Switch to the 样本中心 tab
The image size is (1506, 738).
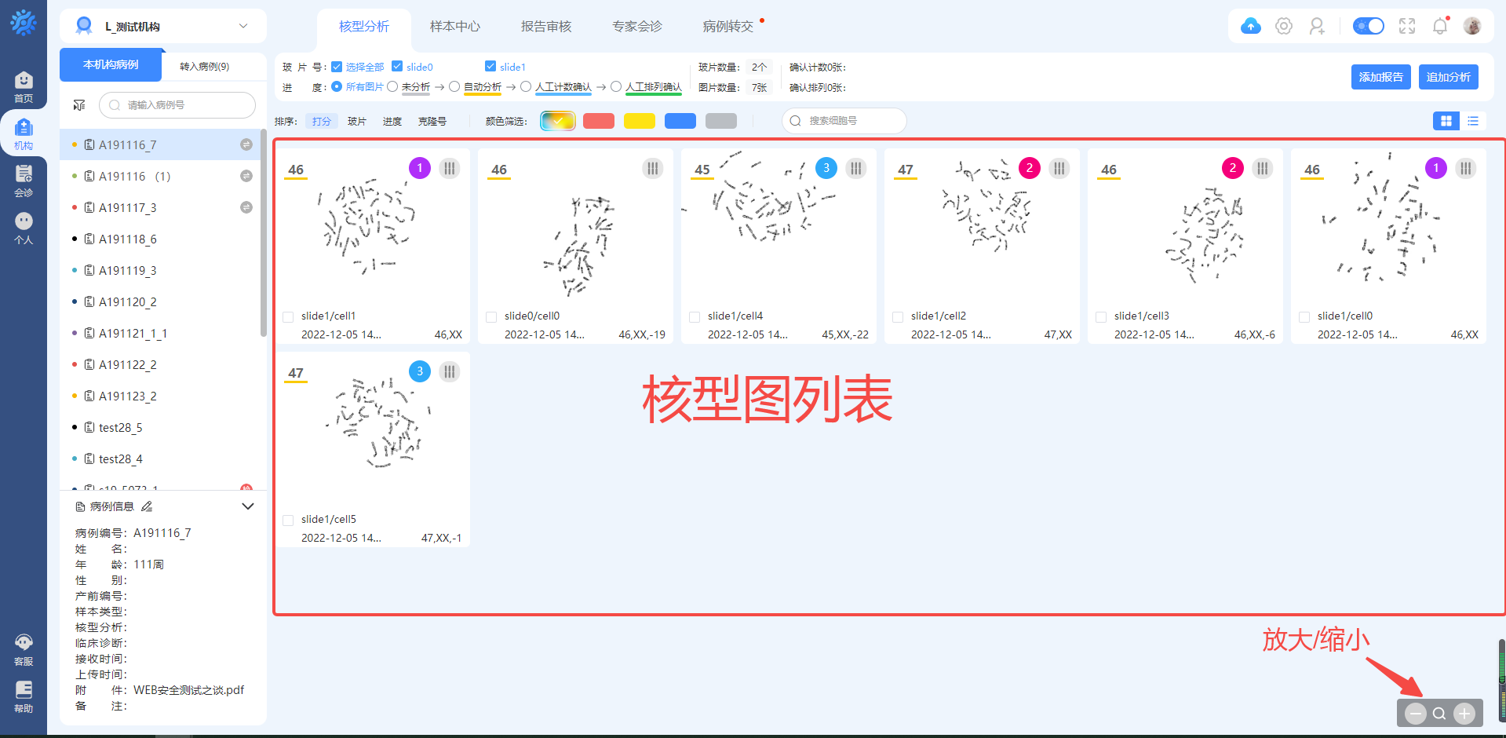coord(454,27)
